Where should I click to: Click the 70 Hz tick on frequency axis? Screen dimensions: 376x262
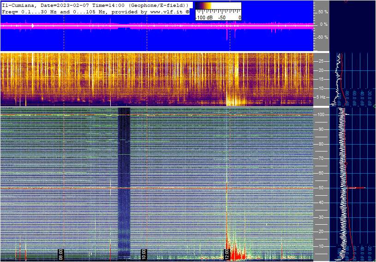[321, 158]
